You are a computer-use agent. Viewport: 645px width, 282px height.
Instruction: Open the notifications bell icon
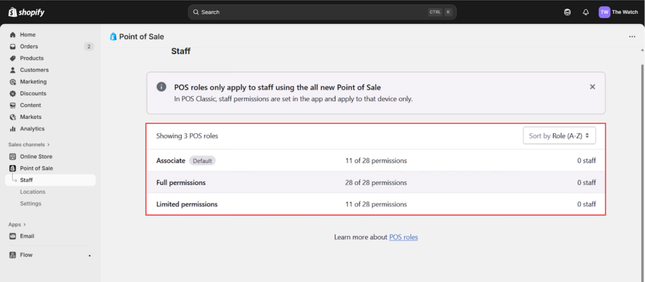(x=586, y=12)
